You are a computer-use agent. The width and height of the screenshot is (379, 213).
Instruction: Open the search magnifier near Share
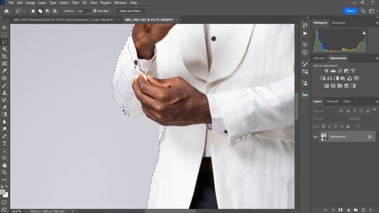click(x=363, y=11)
